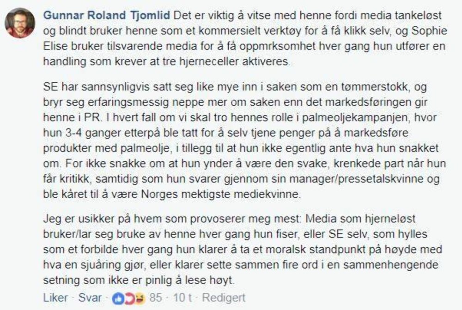
Task: Click the name 'Sophie' in the first paragraph
Action: (429, 31)
